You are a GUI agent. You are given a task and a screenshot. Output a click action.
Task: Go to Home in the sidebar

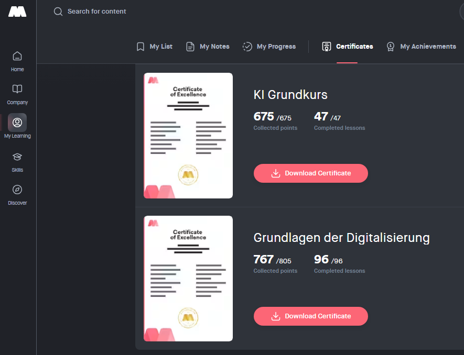coord(17,61)
